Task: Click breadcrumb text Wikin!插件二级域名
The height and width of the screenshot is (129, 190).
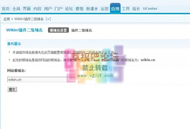Action: (x=29, y=19)
